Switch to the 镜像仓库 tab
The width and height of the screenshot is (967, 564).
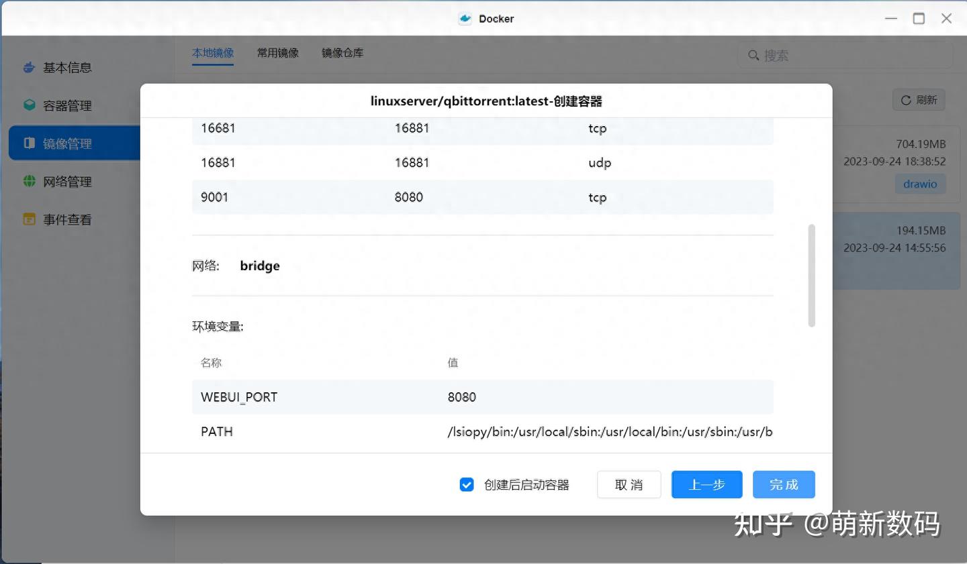tap(342, 52)
